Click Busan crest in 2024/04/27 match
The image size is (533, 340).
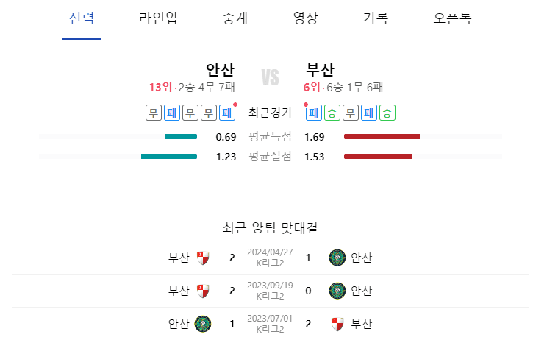coord(203,258)
